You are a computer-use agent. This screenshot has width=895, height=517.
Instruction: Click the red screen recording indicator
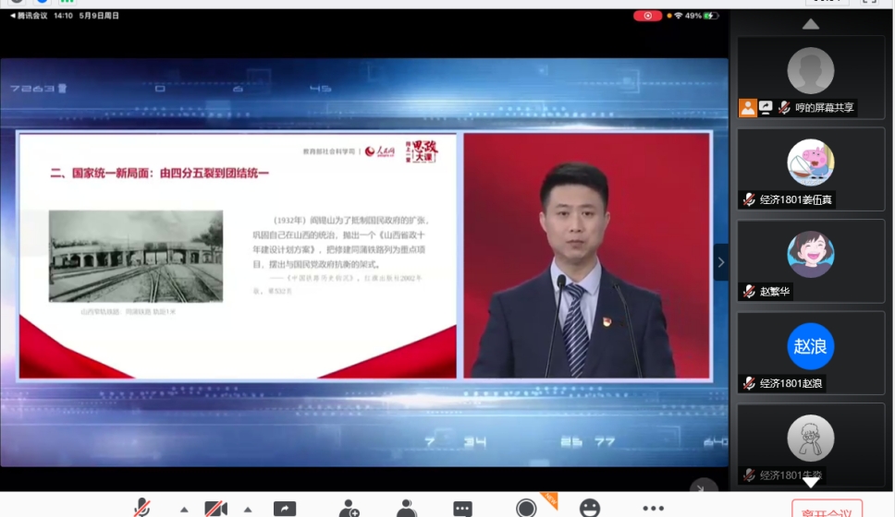(x=647, y=16)
